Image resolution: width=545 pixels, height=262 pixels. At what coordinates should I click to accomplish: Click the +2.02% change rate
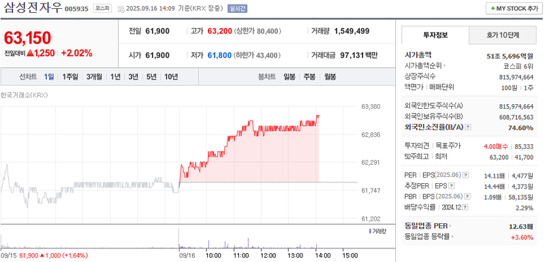point(76,53)
